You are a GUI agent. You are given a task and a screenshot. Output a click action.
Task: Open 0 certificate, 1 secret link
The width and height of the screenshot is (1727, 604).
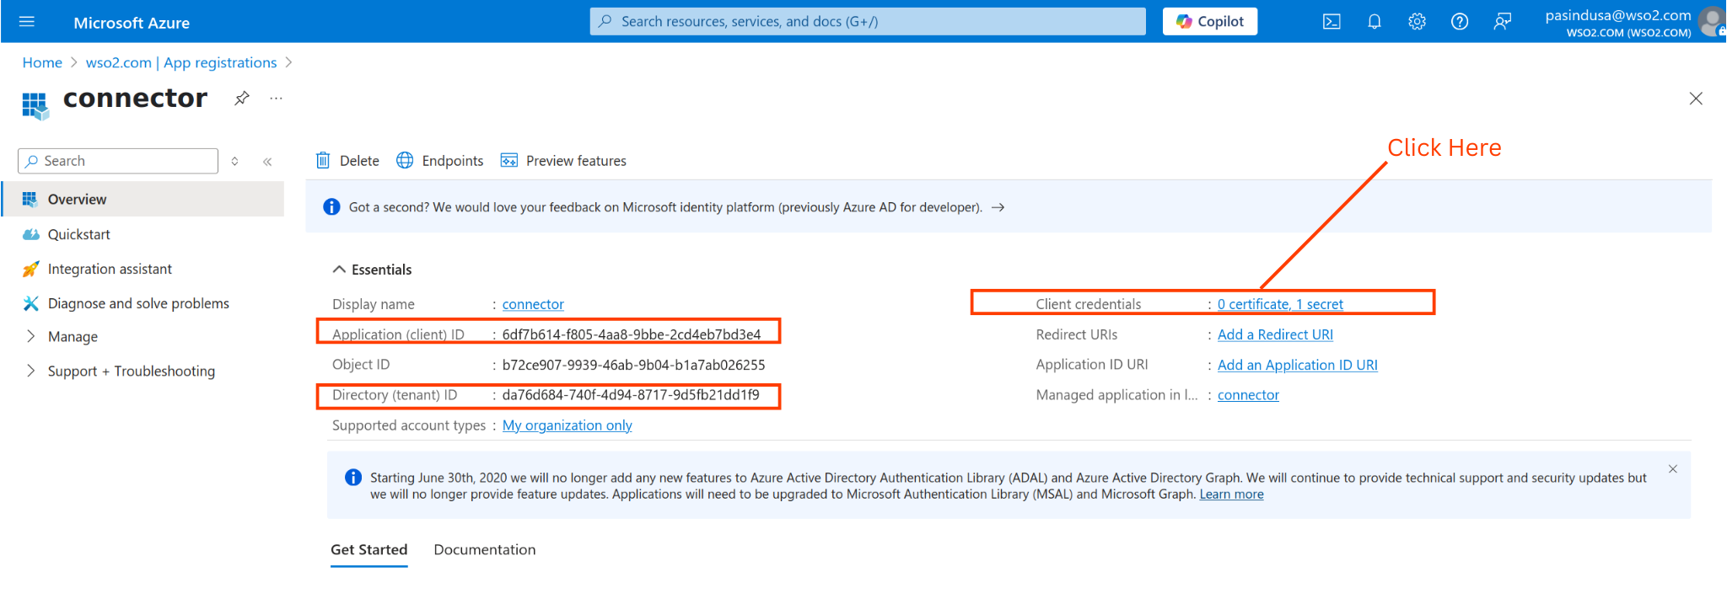click(1280, 304)
